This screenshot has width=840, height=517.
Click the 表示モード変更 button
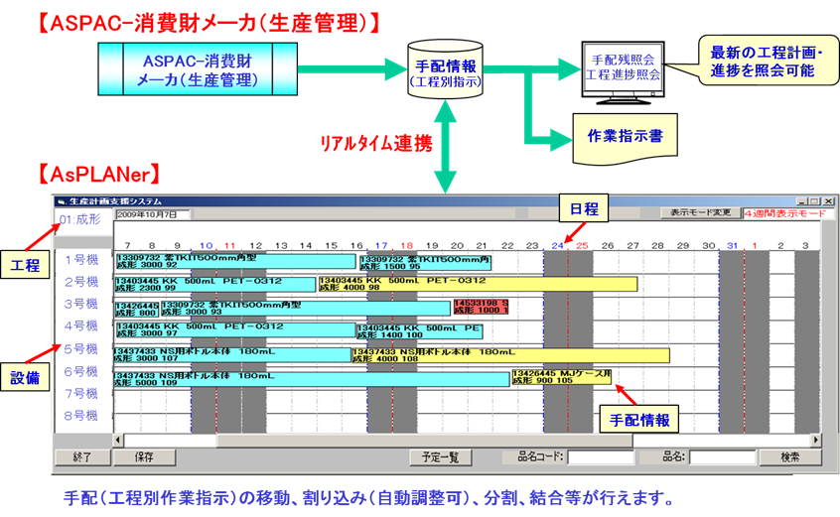(x=701, y=213)
